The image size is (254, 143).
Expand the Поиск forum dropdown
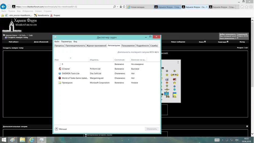click(205, 42)
